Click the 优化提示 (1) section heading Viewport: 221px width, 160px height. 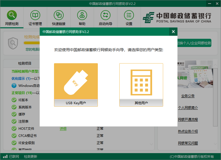coord(21,78)
